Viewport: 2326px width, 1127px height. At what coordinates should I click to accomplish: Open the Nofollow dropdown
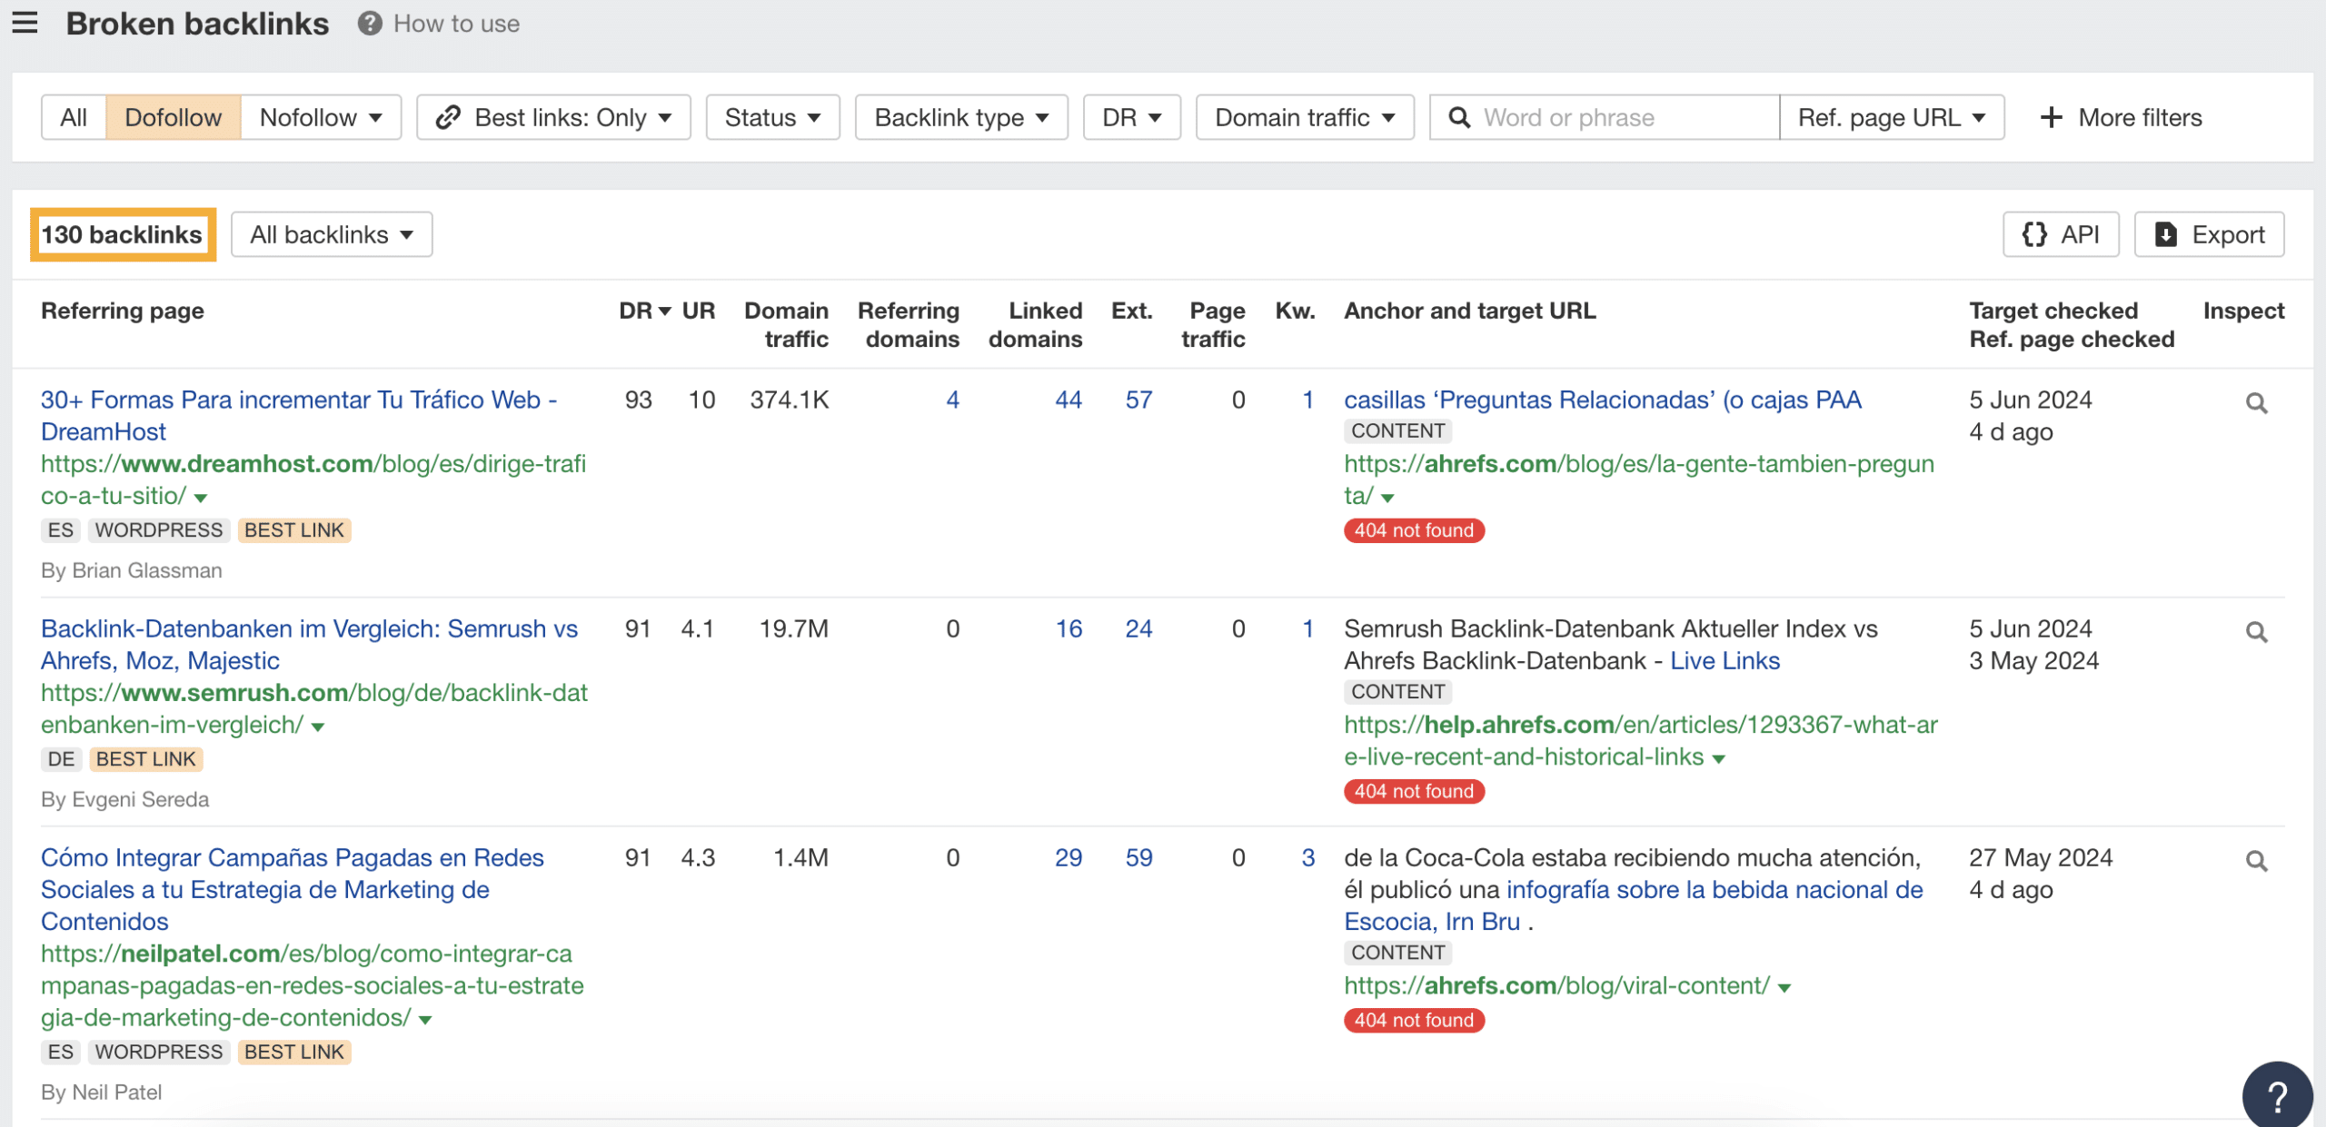point(321,117)
